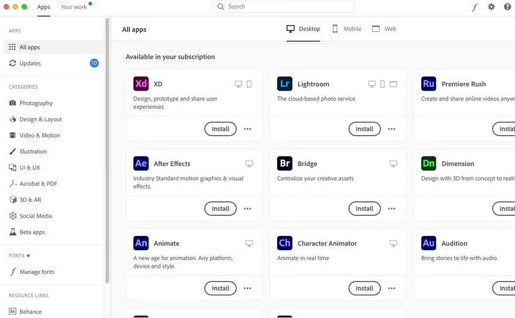Image resolution: width=515 pixels, height=318 pixels.
Task: Open more options for XD
Action: click(x=248, y=129)
